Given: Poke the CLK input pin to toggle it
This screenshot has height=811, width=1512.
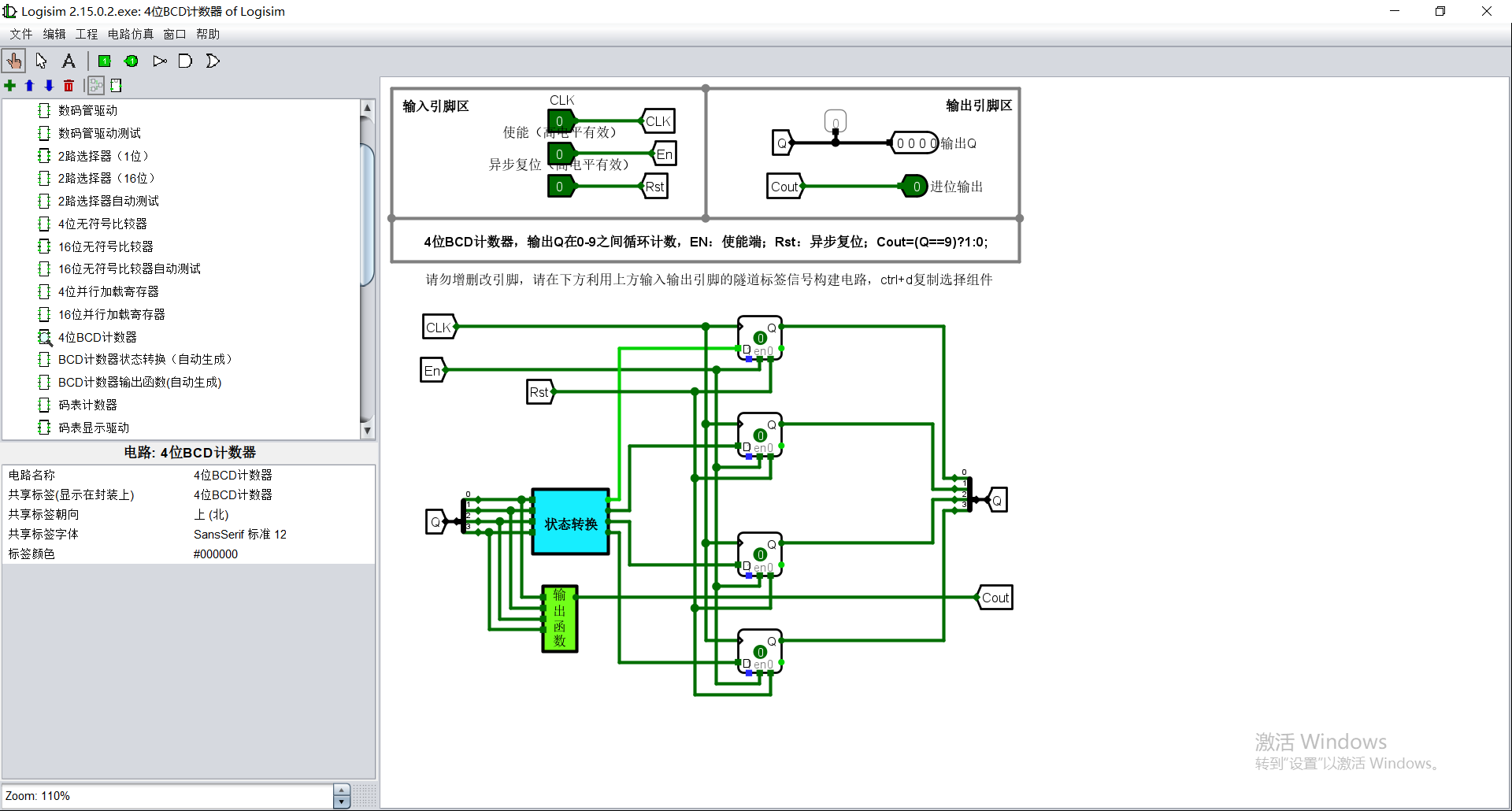Looking at the screenshot, I should point(560,120).
